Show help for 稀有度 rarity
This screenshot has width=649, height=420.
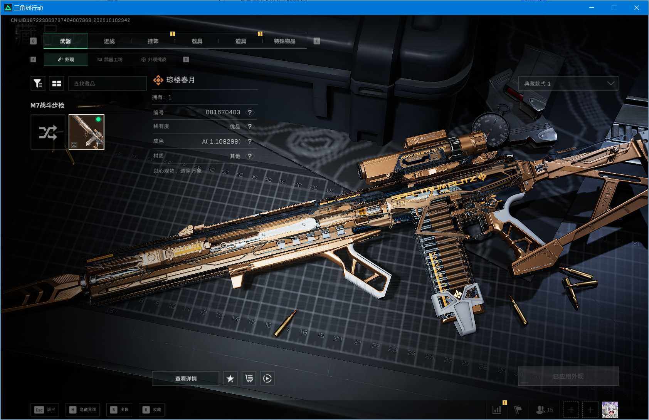point(250,126)
